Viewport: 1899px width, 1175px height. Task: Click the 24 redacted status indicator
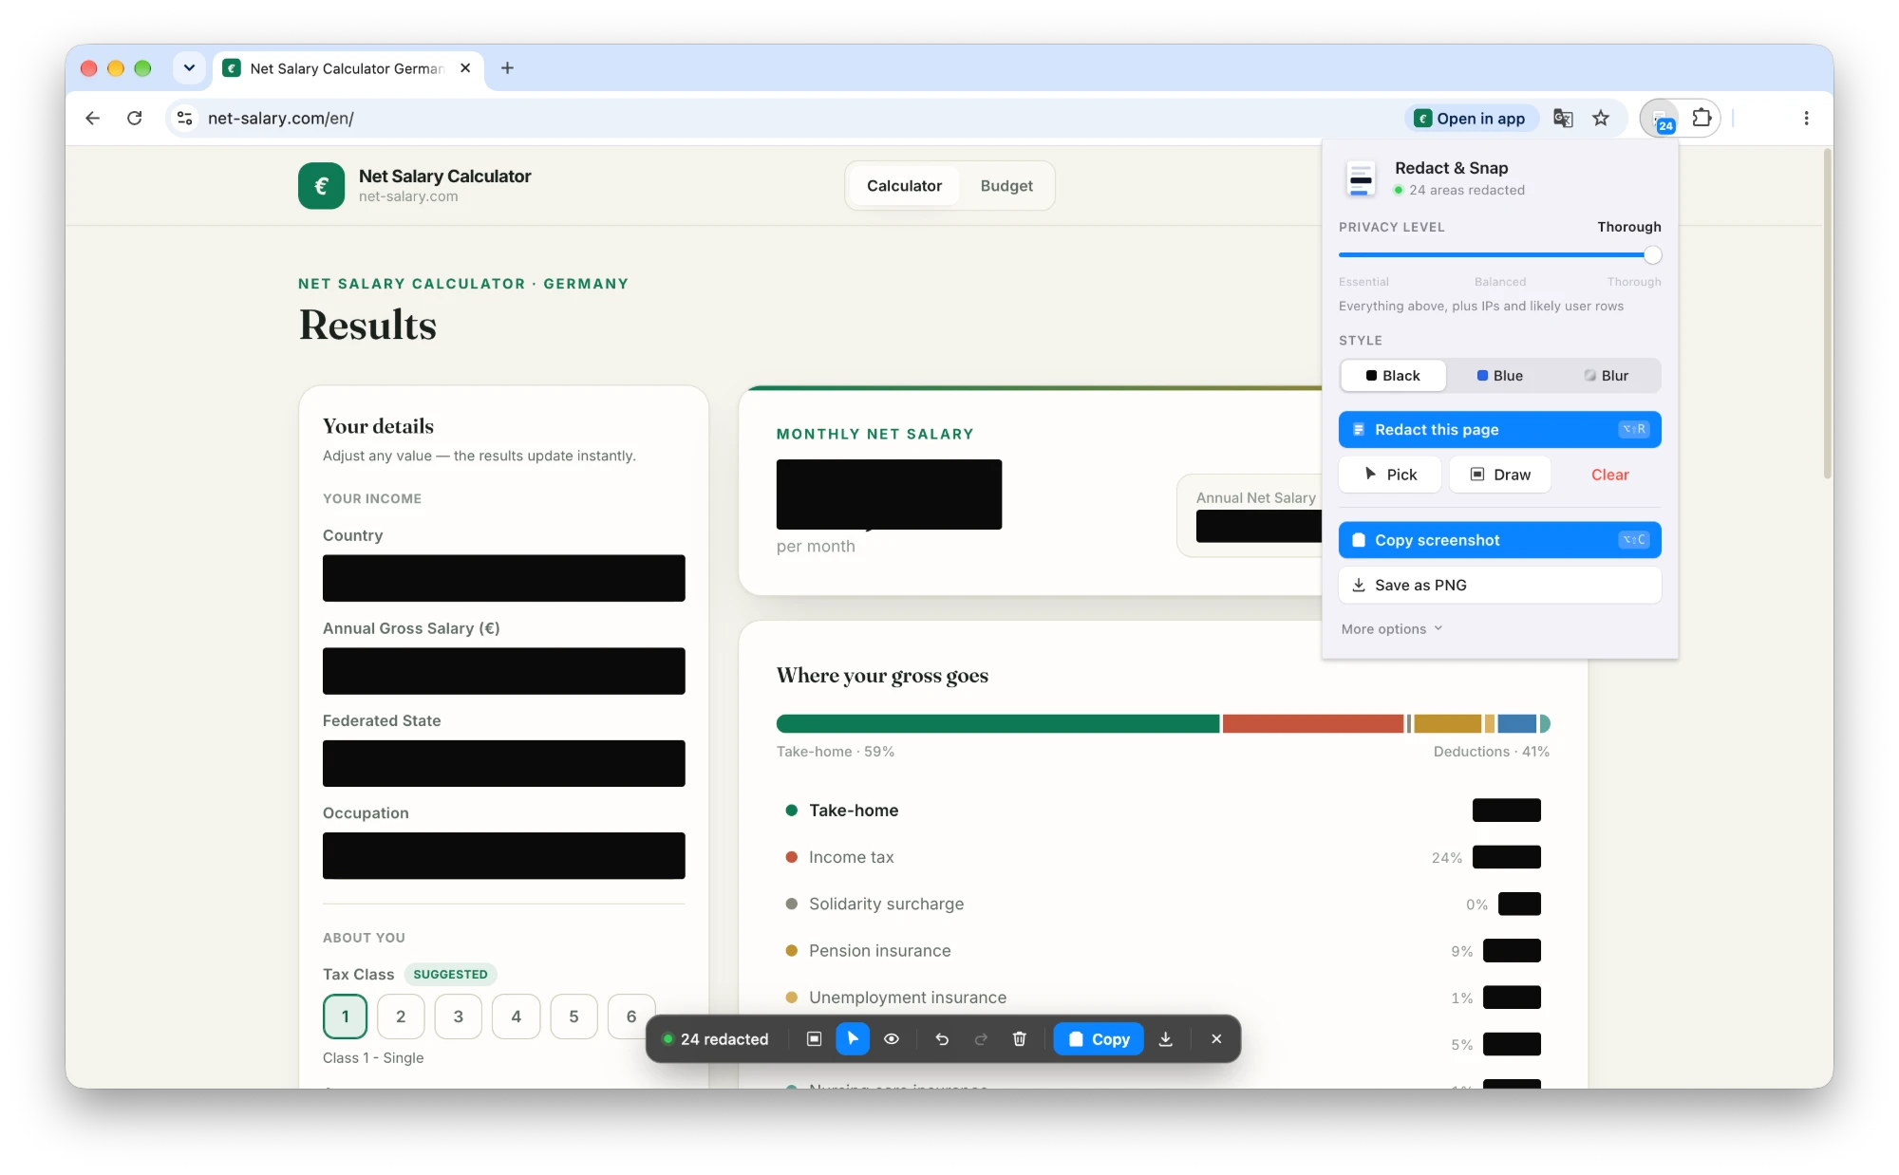716,1038
